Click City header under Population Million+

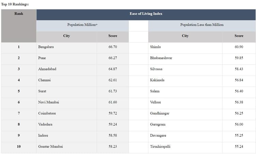(67, 36)
